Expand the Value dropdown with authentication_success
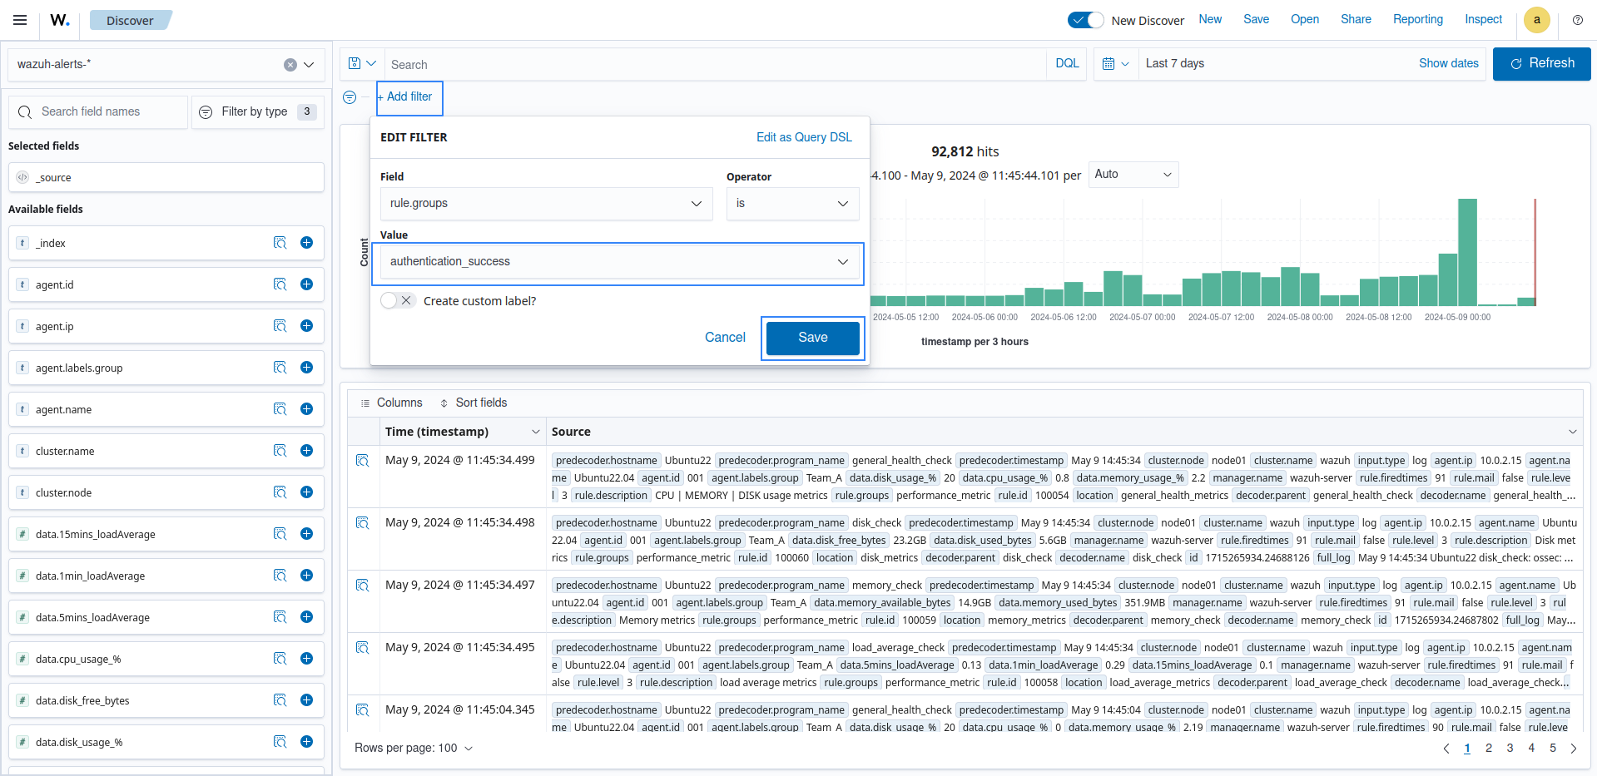Viewport: 1597px width, 776px height. coord(617,262)
